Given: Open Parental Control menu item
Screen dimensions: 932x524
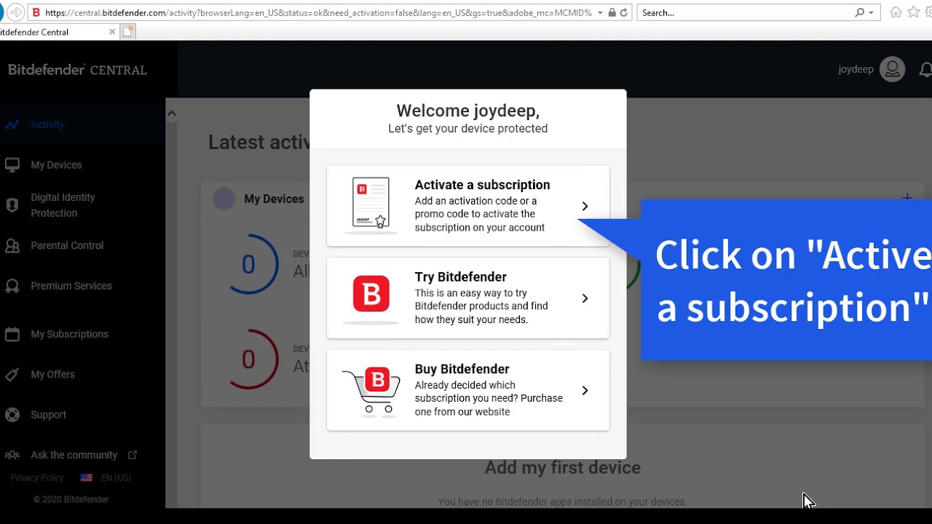Looking at the screenshot, I should [67, 246].
